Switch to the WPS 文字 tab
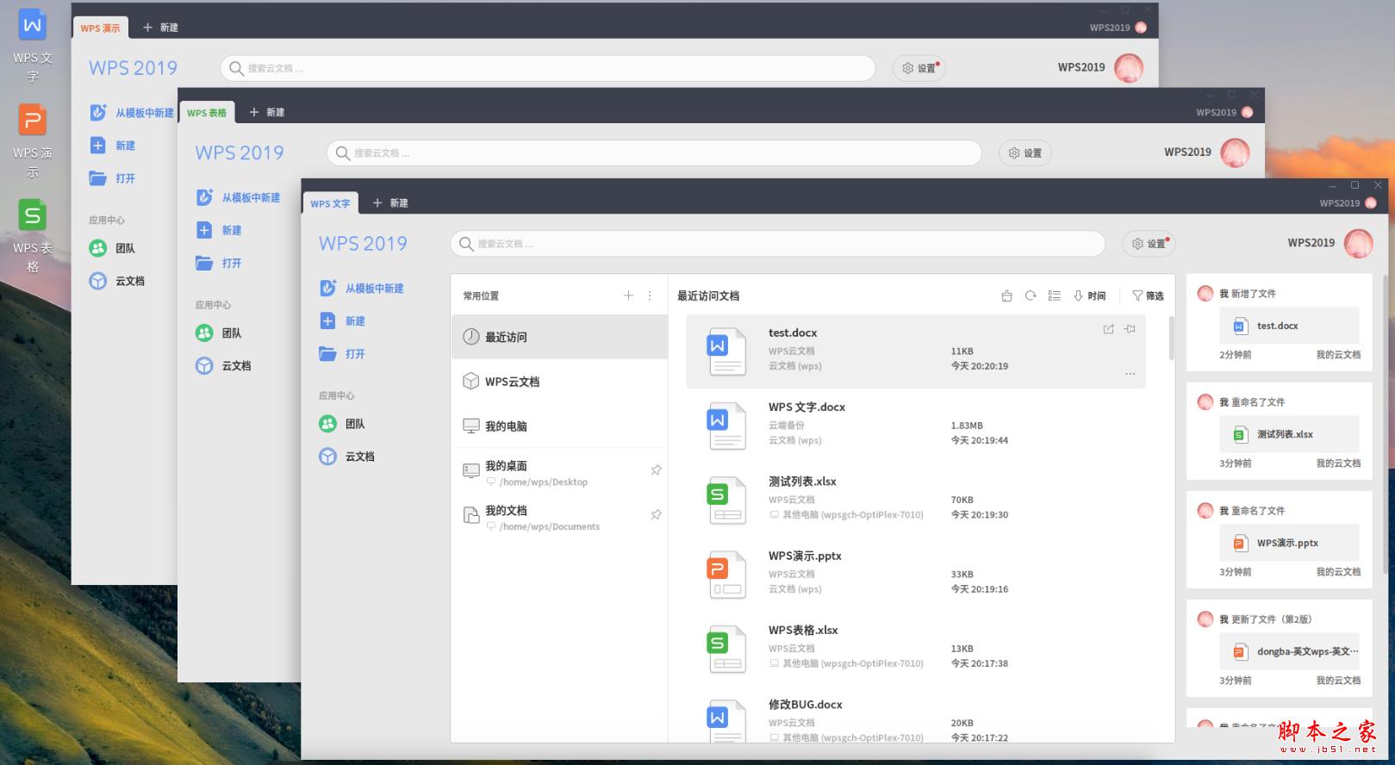Screen dimensions: 1395x765 coord(330,203)
